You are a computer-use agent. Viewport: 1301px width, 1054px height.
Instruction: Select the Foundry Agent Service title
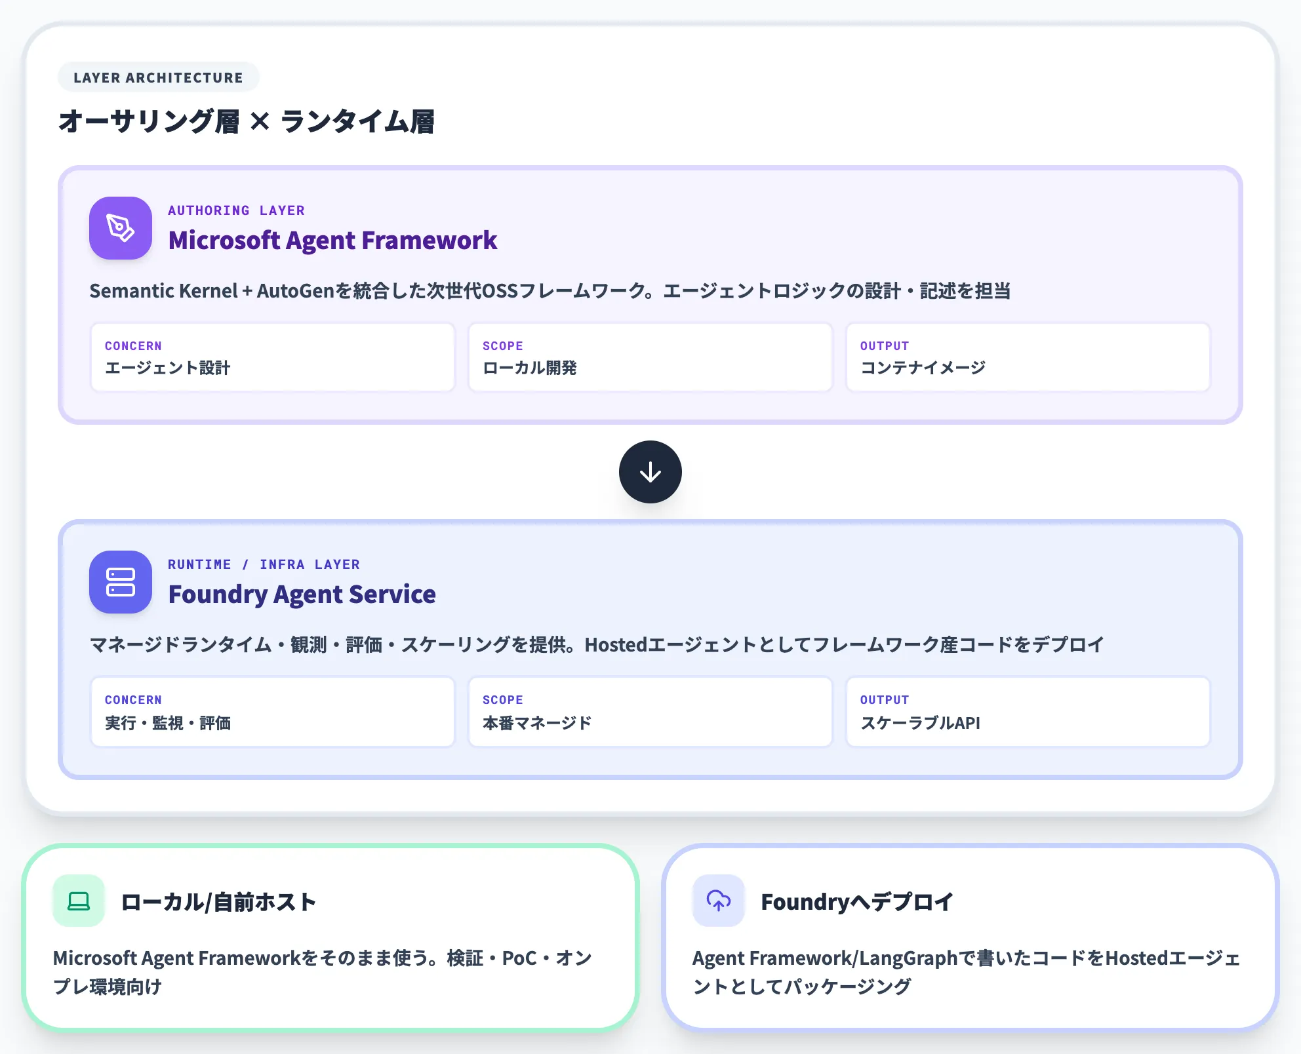click(x=302, y=595)
